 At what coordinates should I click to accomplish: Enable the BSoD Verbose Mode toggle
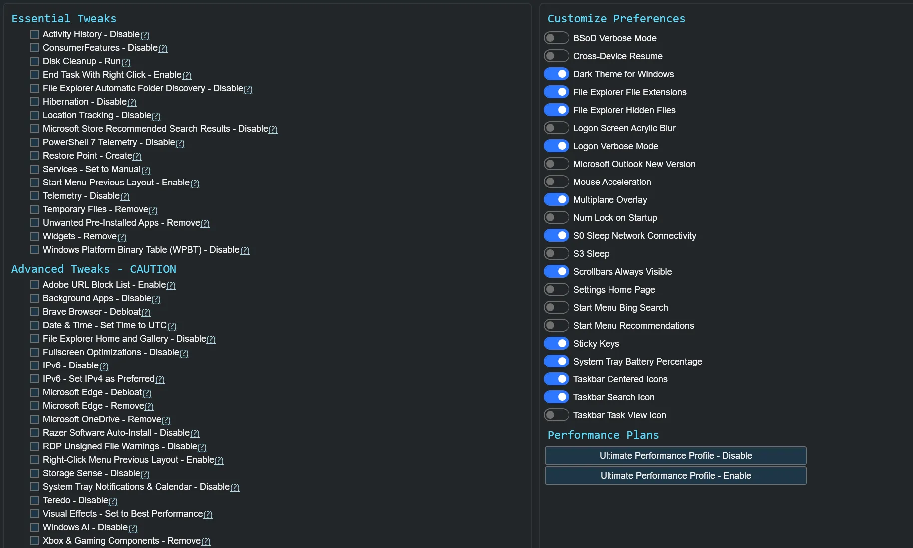556,38
